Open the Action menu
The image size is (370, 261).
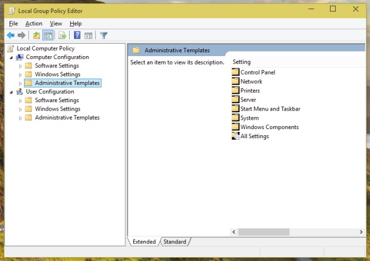pos(34,24)
